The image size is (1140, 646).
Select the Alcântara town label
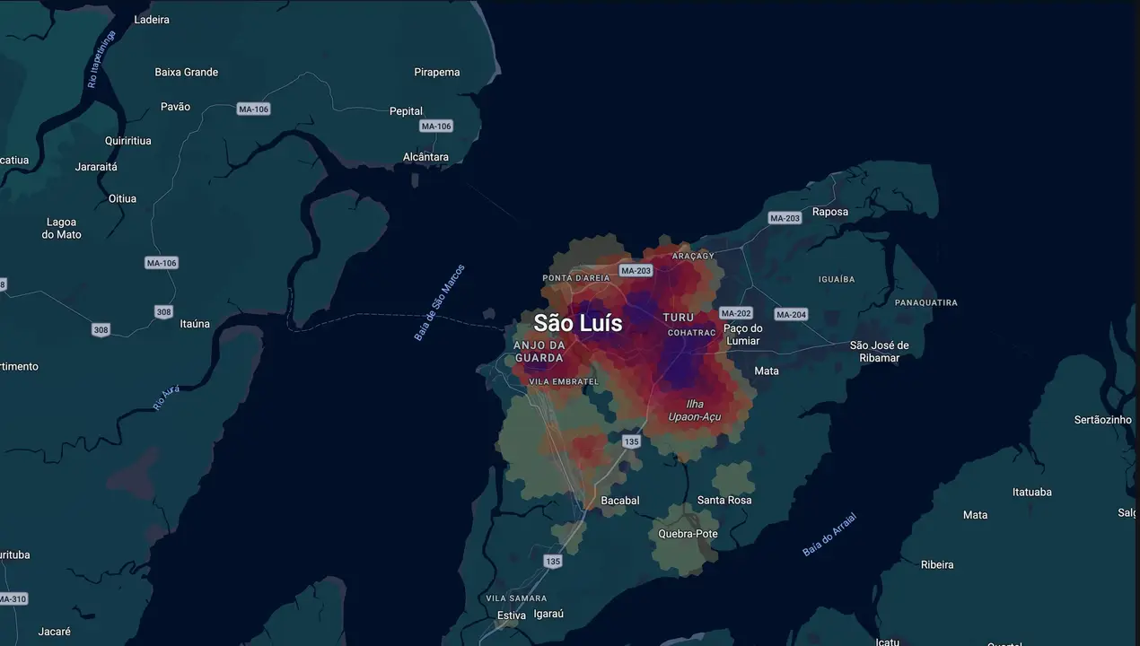tap(426, 157)
